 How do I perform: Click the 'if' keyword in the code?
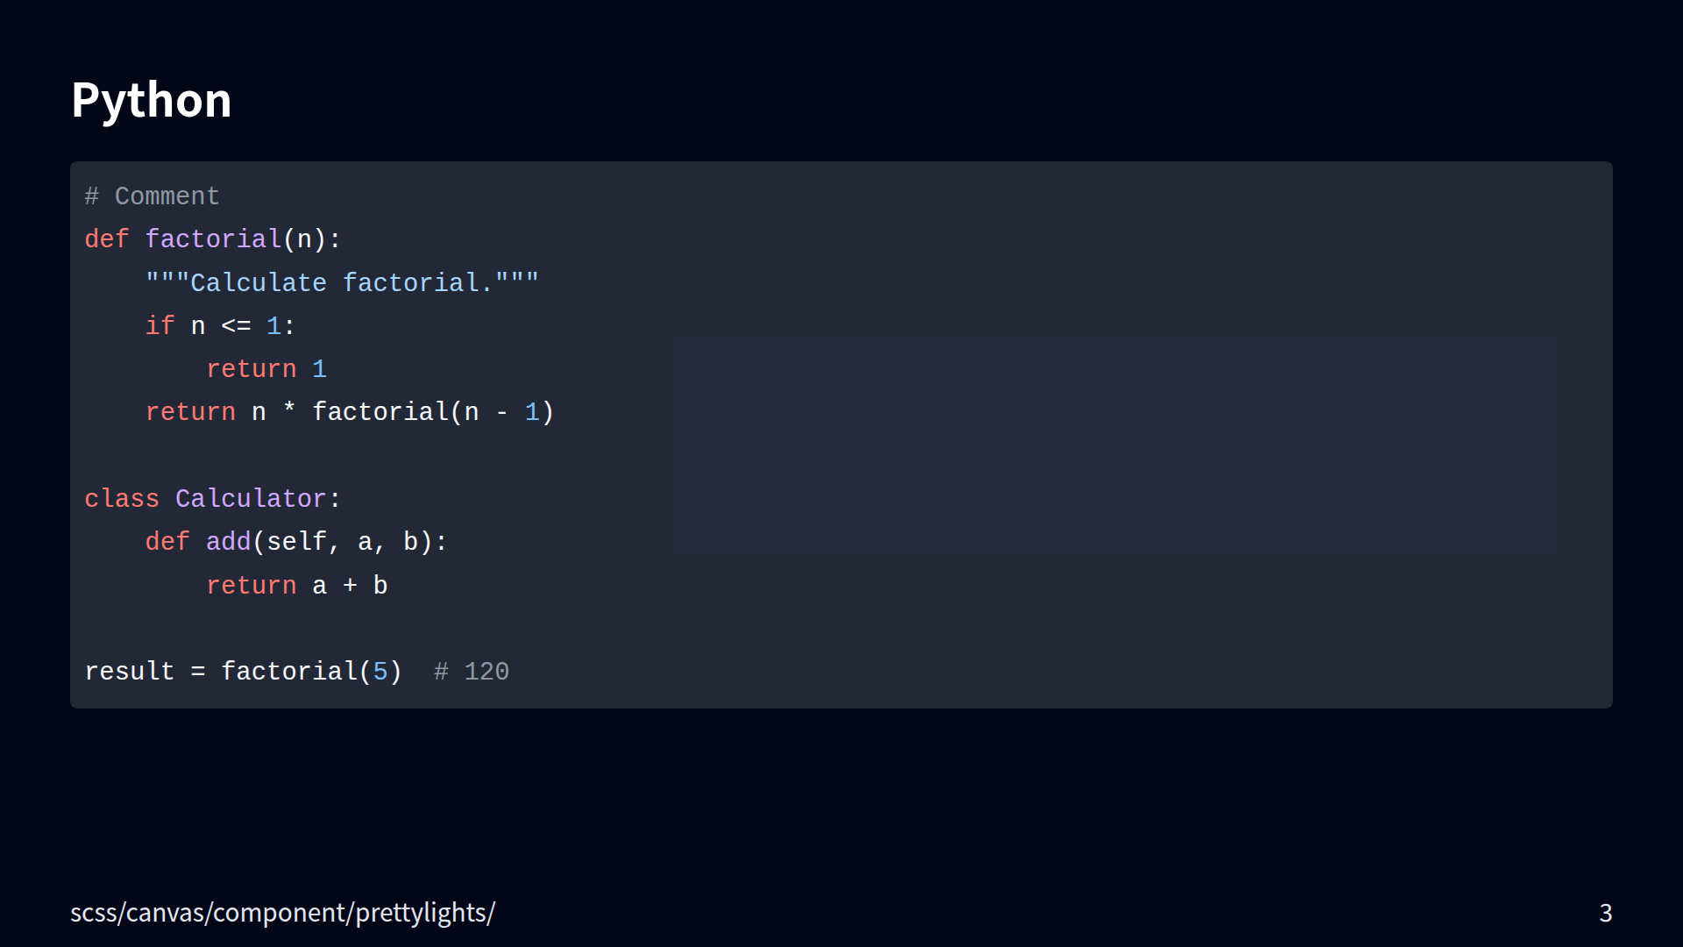pyautogui.click(x=160, y=326)
